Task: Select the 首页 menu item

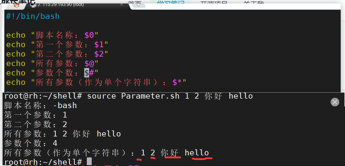Action: [135, 2]
